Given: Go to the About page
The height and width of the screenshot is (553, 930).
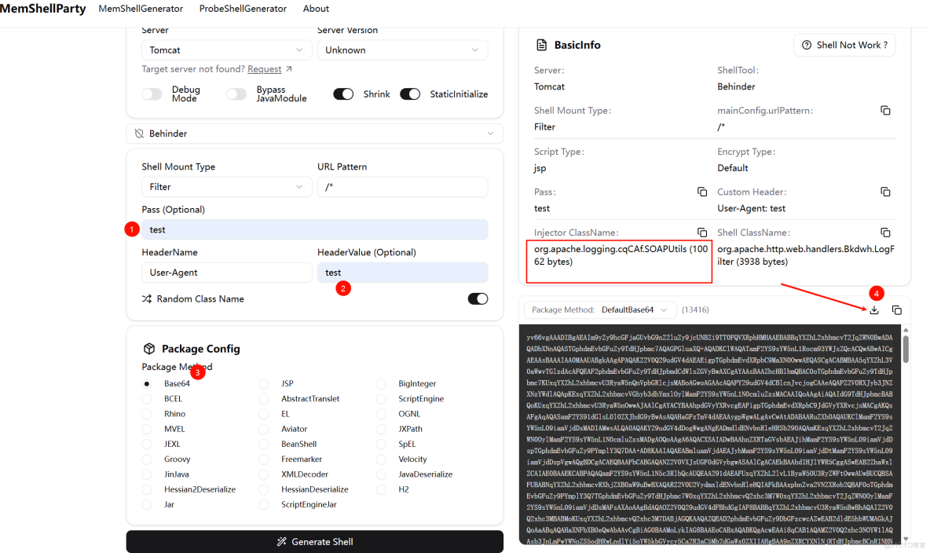Looking at the screenshot, I should click(x=316, y=9).
